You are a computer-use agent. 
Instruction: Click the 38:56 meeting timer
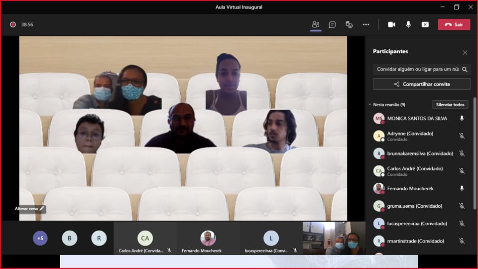(x=27, y=24)
